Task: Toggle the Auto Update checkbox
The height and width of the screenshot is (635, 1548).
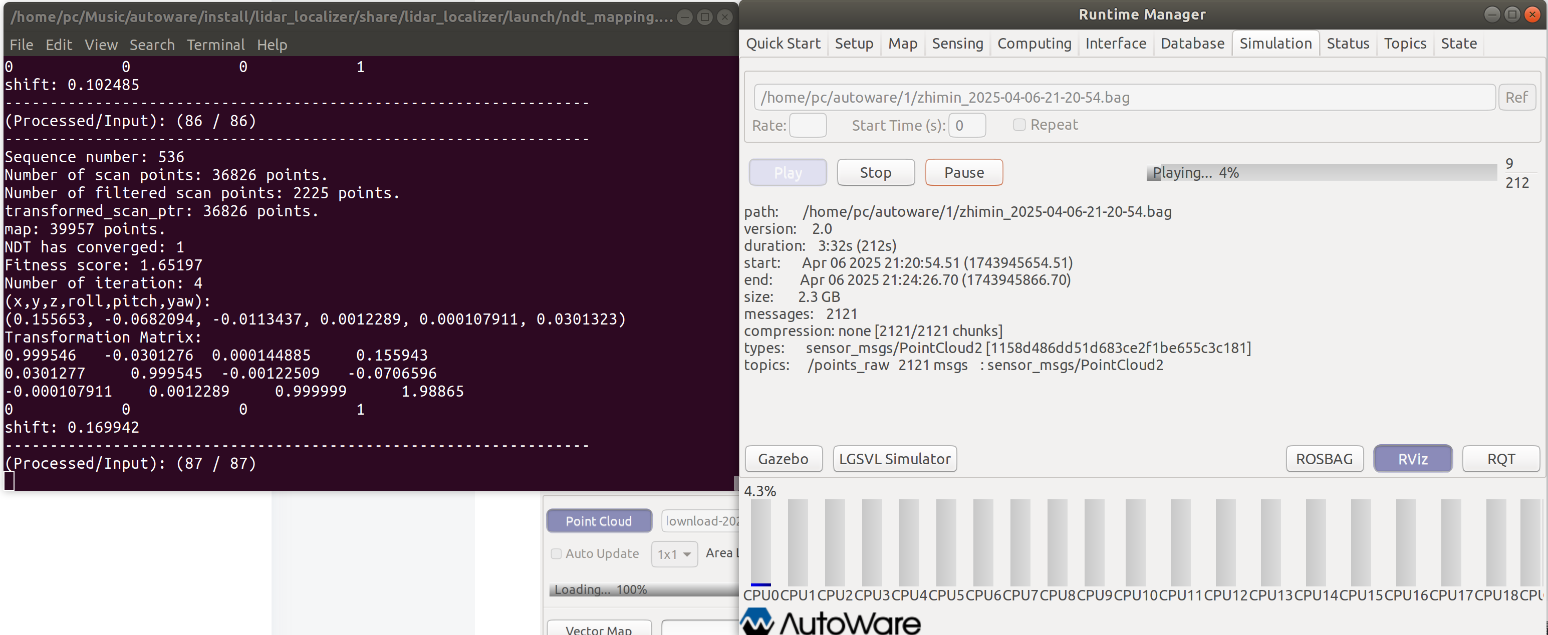Action: [557, 553]
